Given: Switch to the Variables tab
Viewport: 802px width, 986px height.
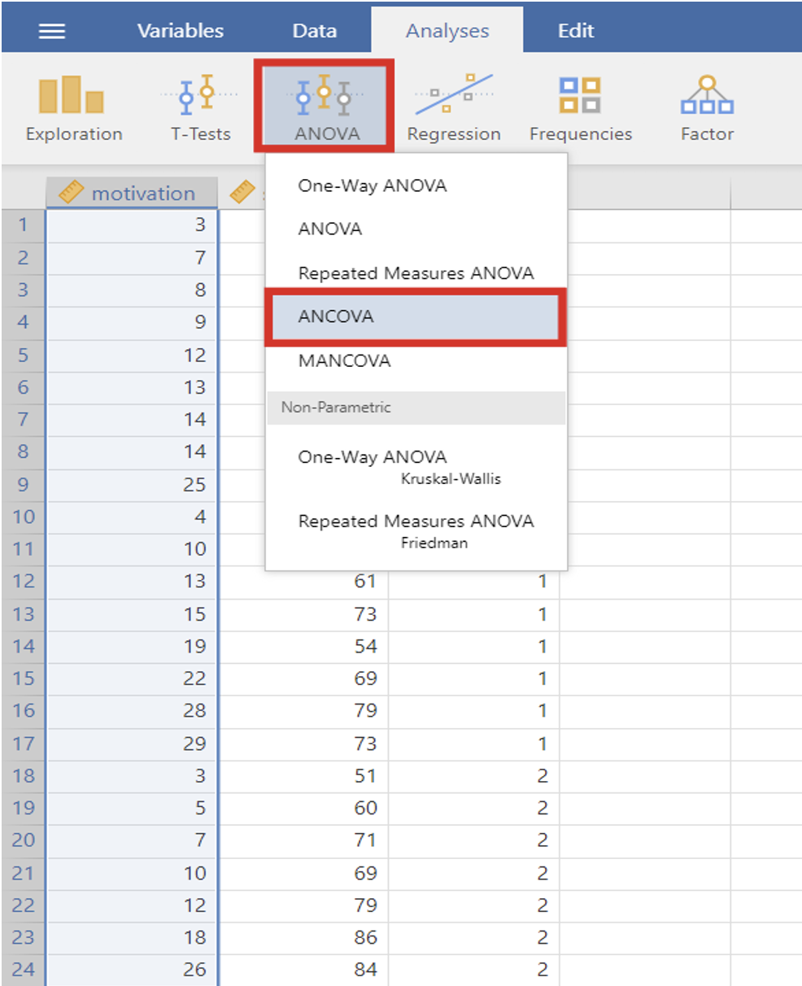Looking at the screenshot, I should click(x=180, y=31).
